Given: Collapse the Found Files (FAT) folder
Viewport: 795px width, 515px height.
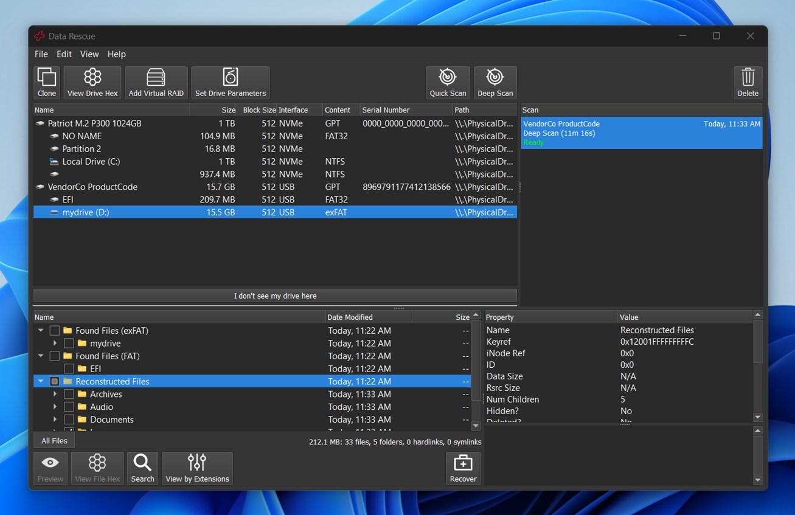Looking at the screenshot, I should point(40,356).
